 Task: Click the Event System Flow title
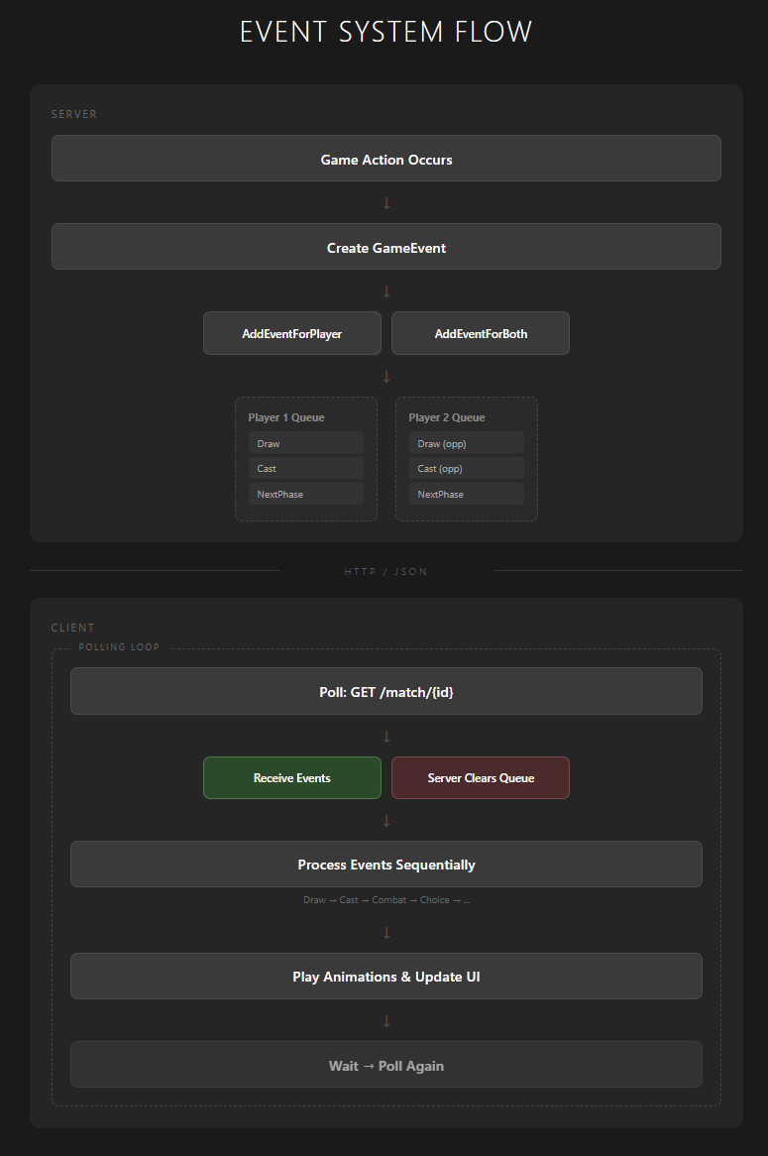click(385, 32)
